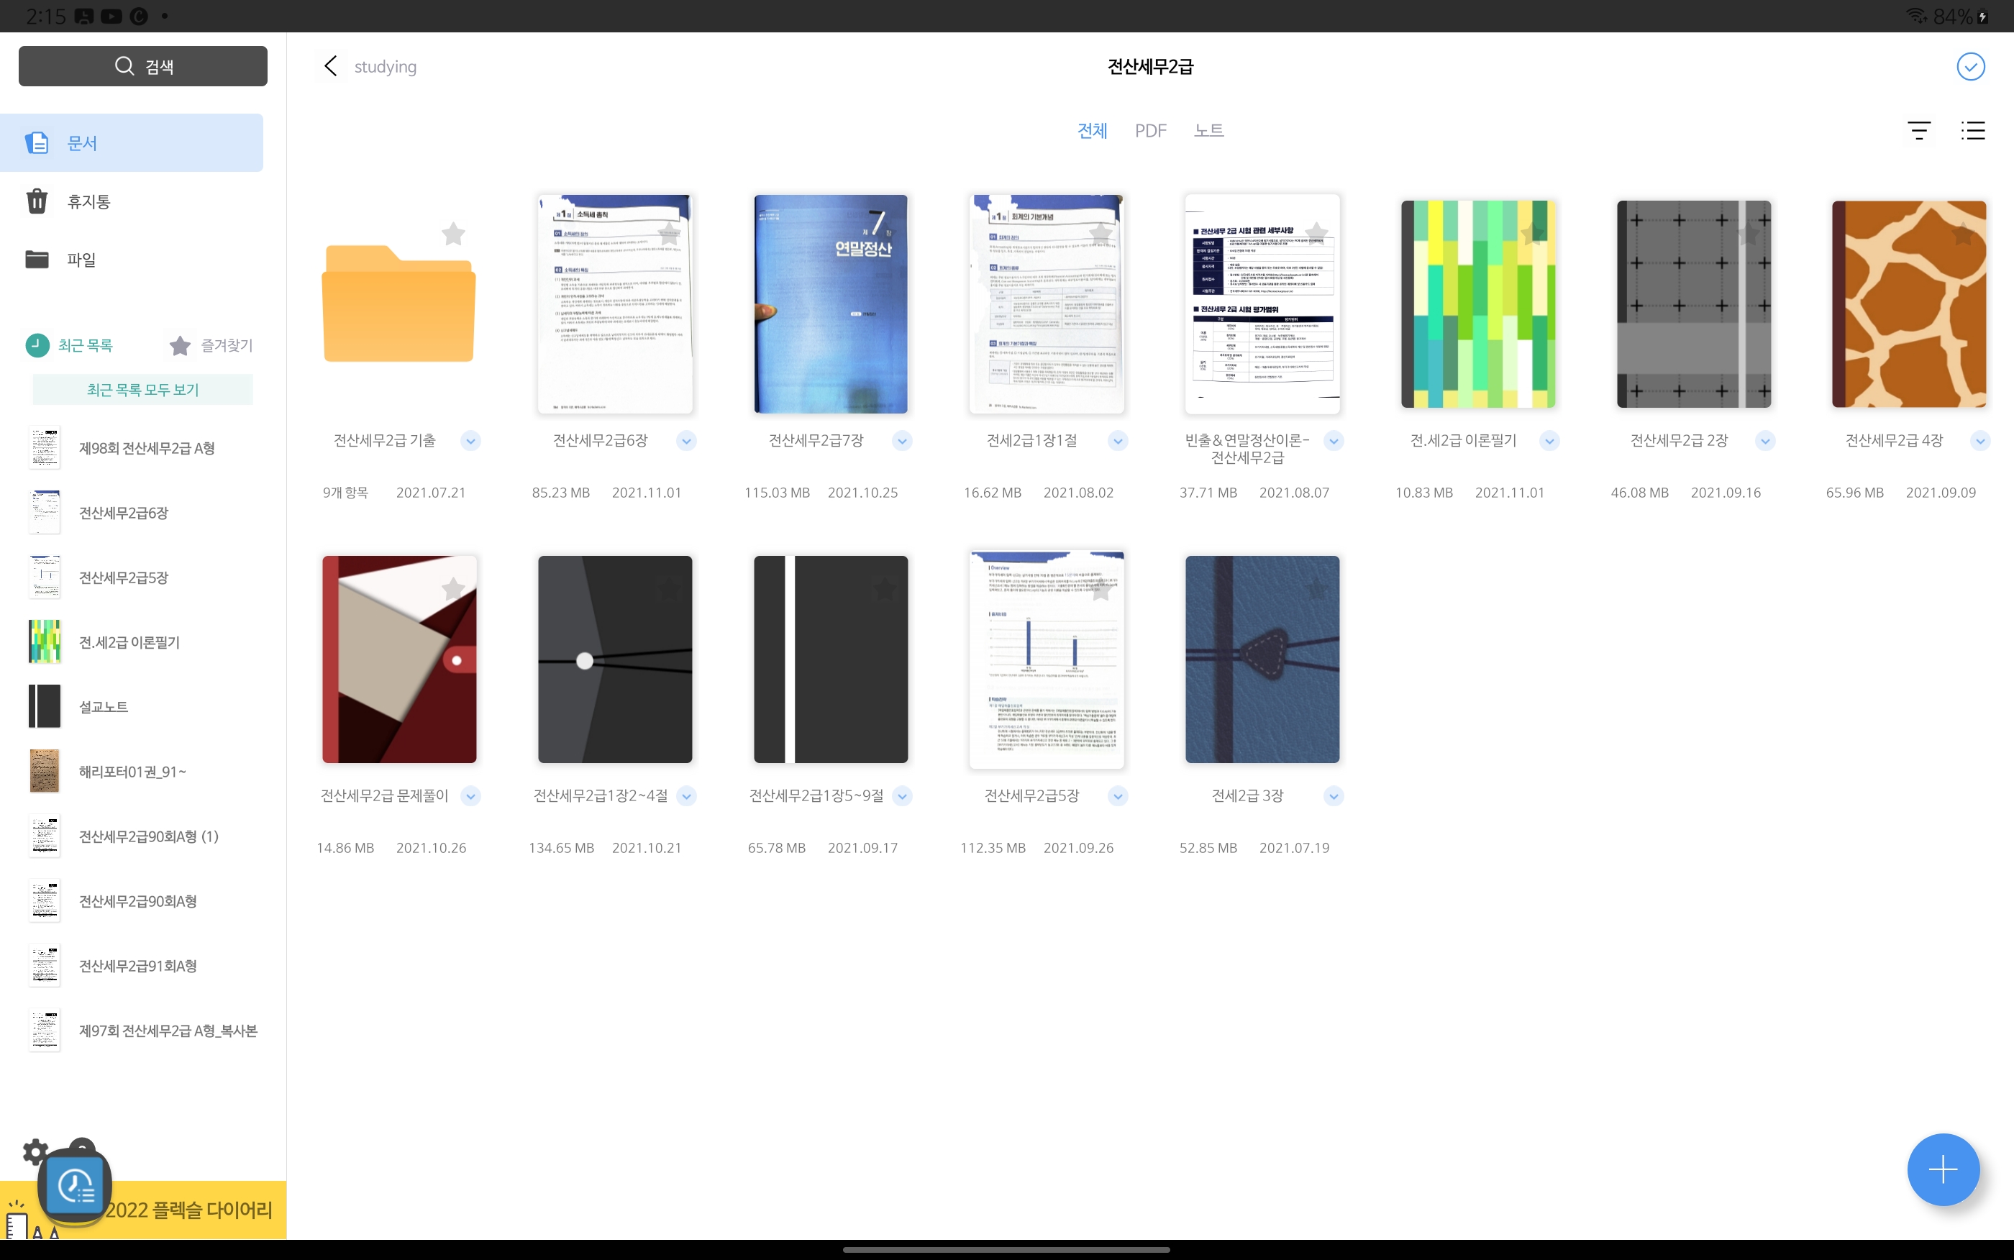
Task: Open recent item 설교노트
Action: [142, 707]
